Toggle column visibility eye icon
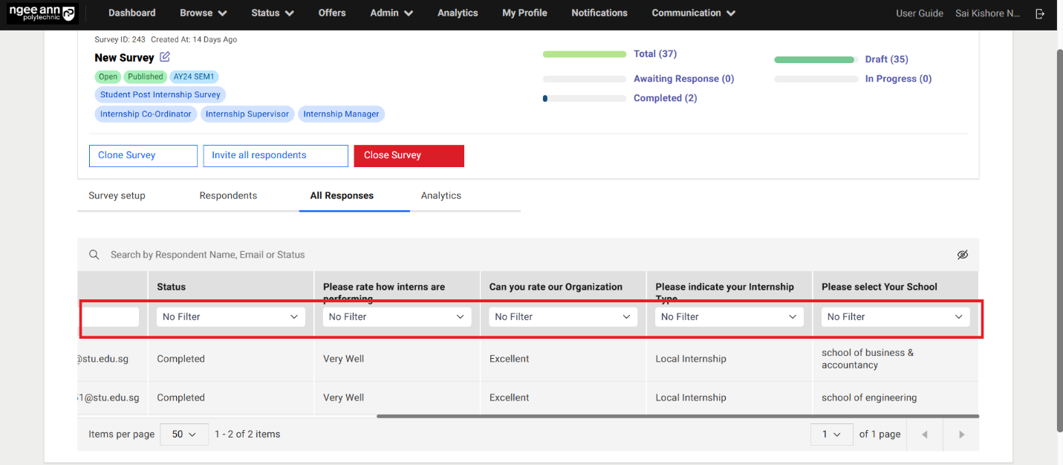This screenshot has width=1063, height=465. tap(963, 255)
